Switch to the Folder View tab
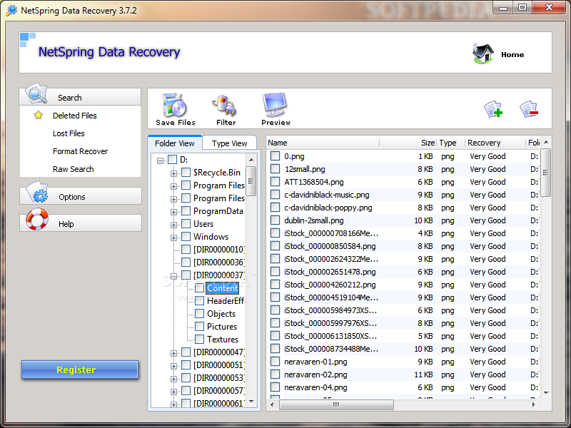The image size is (571, 428). click(175, 143)
